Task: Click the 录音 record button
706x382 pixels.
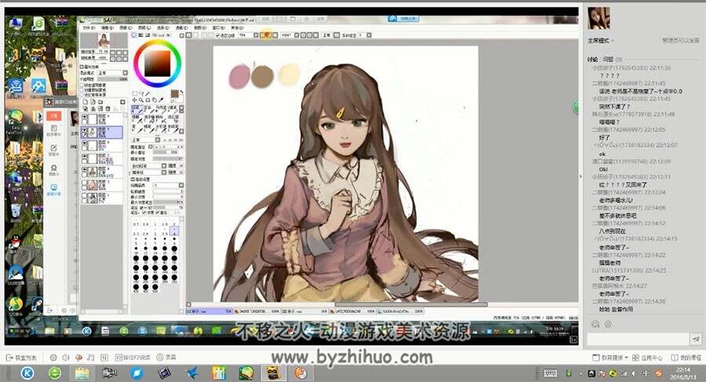Action: click(166, 357)
